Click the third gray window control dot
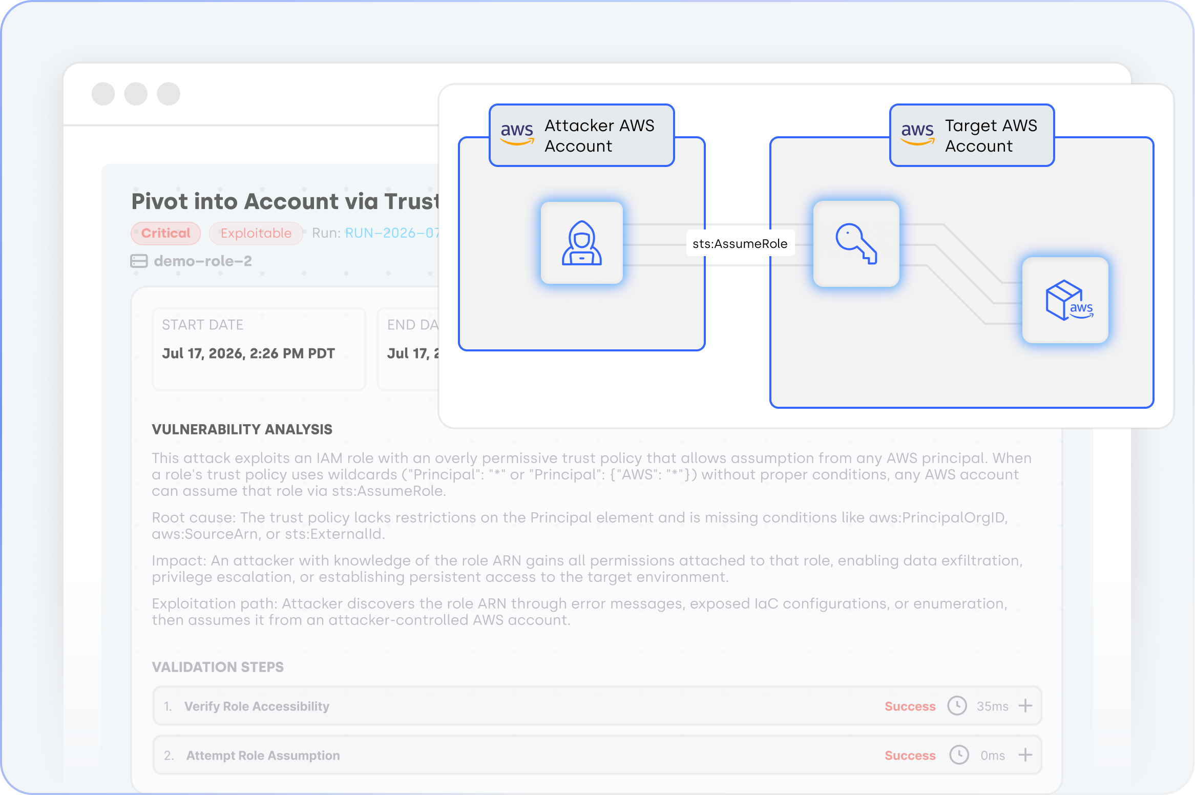 (169, 94)
